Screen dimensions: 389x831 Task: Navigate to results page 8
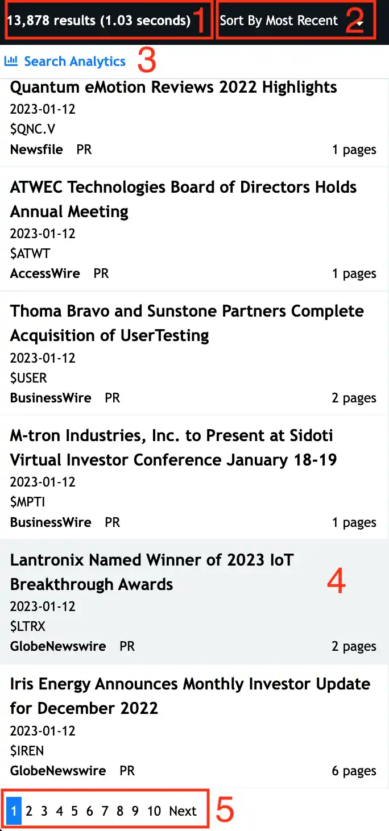(x=120, y=811)
